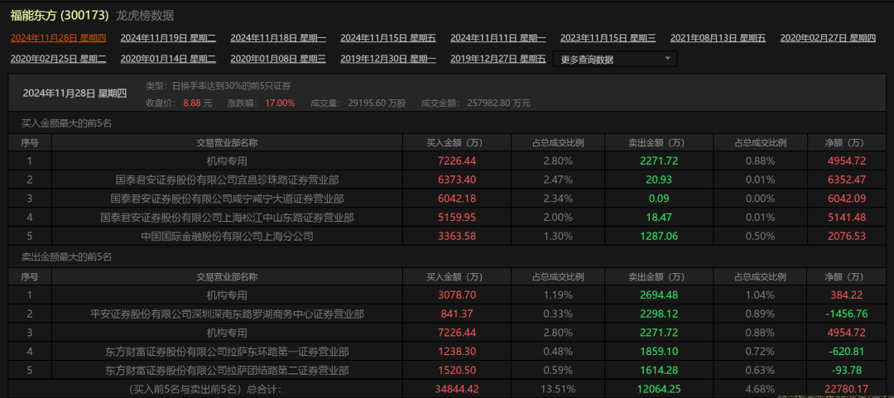The width and height of the screenshot is (894, 398).
Task: Select date 2024年11月28日 星期四 link
Action: coord(58,38)
